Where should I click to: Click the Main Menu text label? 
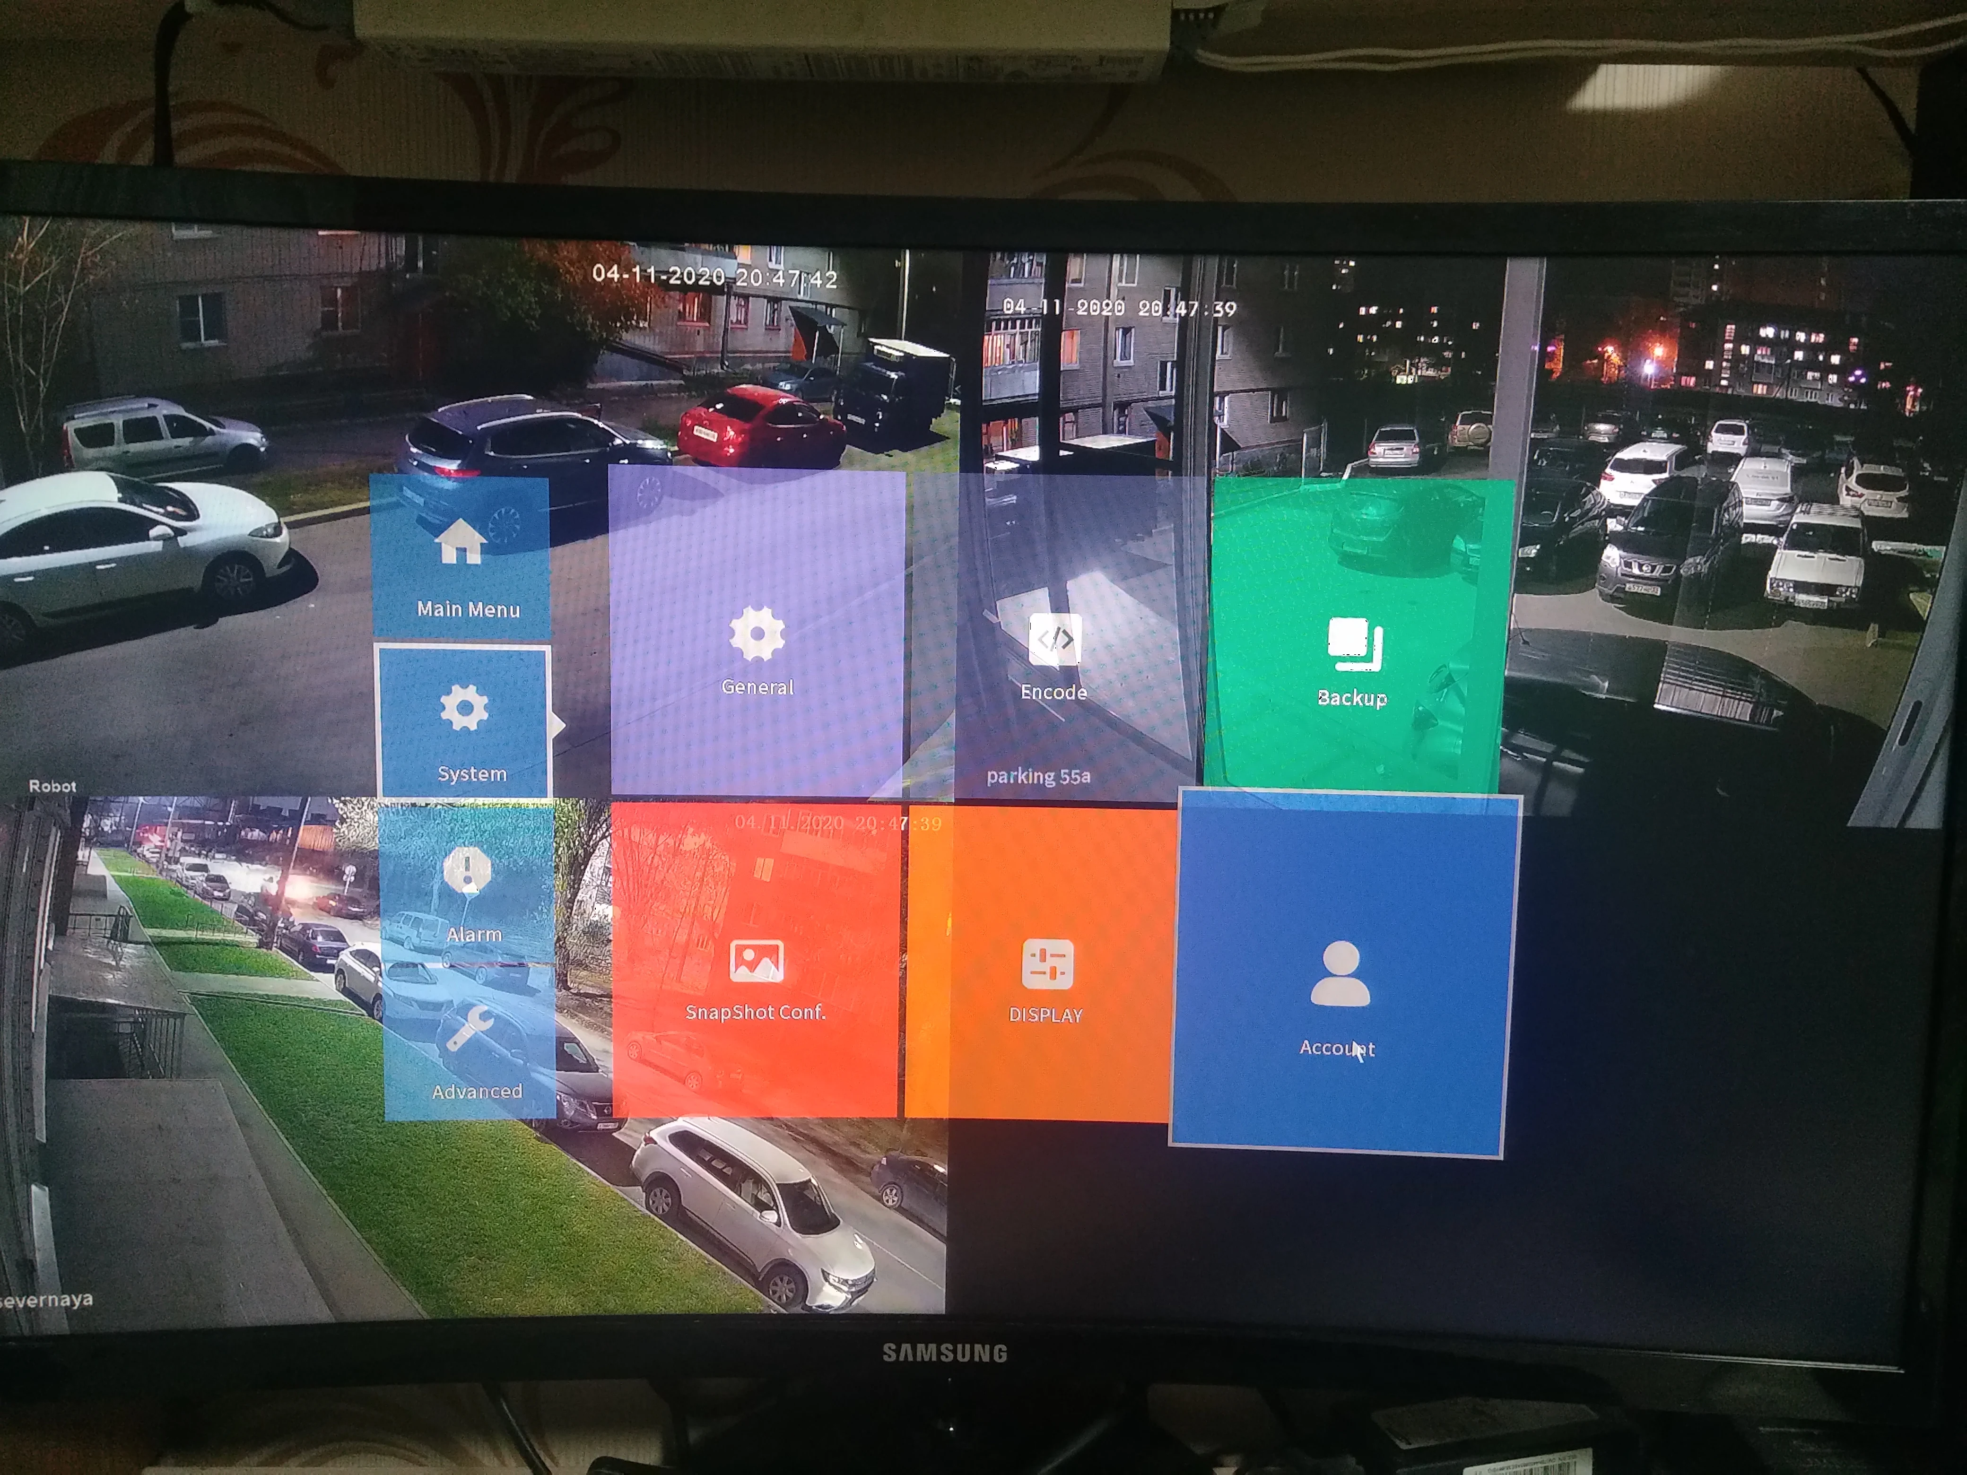[x=468, y=609]
